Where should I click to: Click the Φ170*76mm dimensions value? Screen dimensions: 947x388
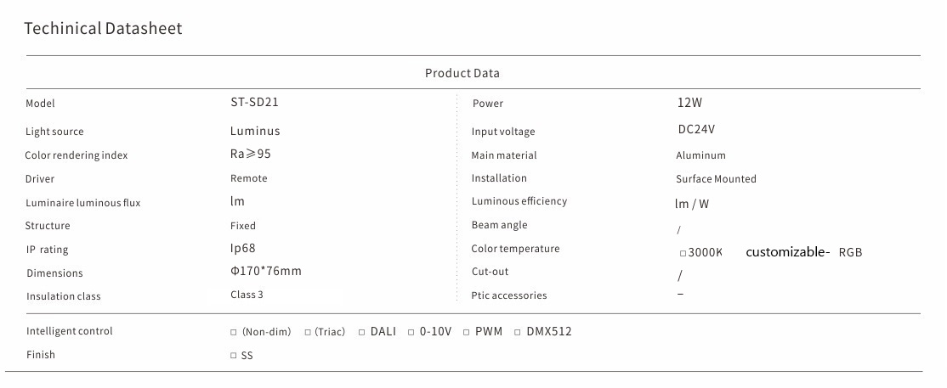pos(266,271)
